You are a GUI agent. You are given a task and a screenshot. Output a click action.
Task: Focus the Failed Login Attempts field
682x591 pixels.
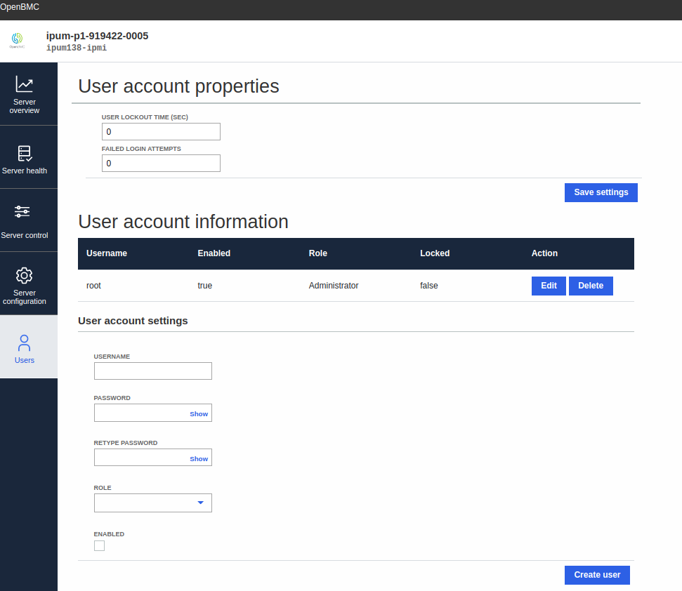click(161, 164)
